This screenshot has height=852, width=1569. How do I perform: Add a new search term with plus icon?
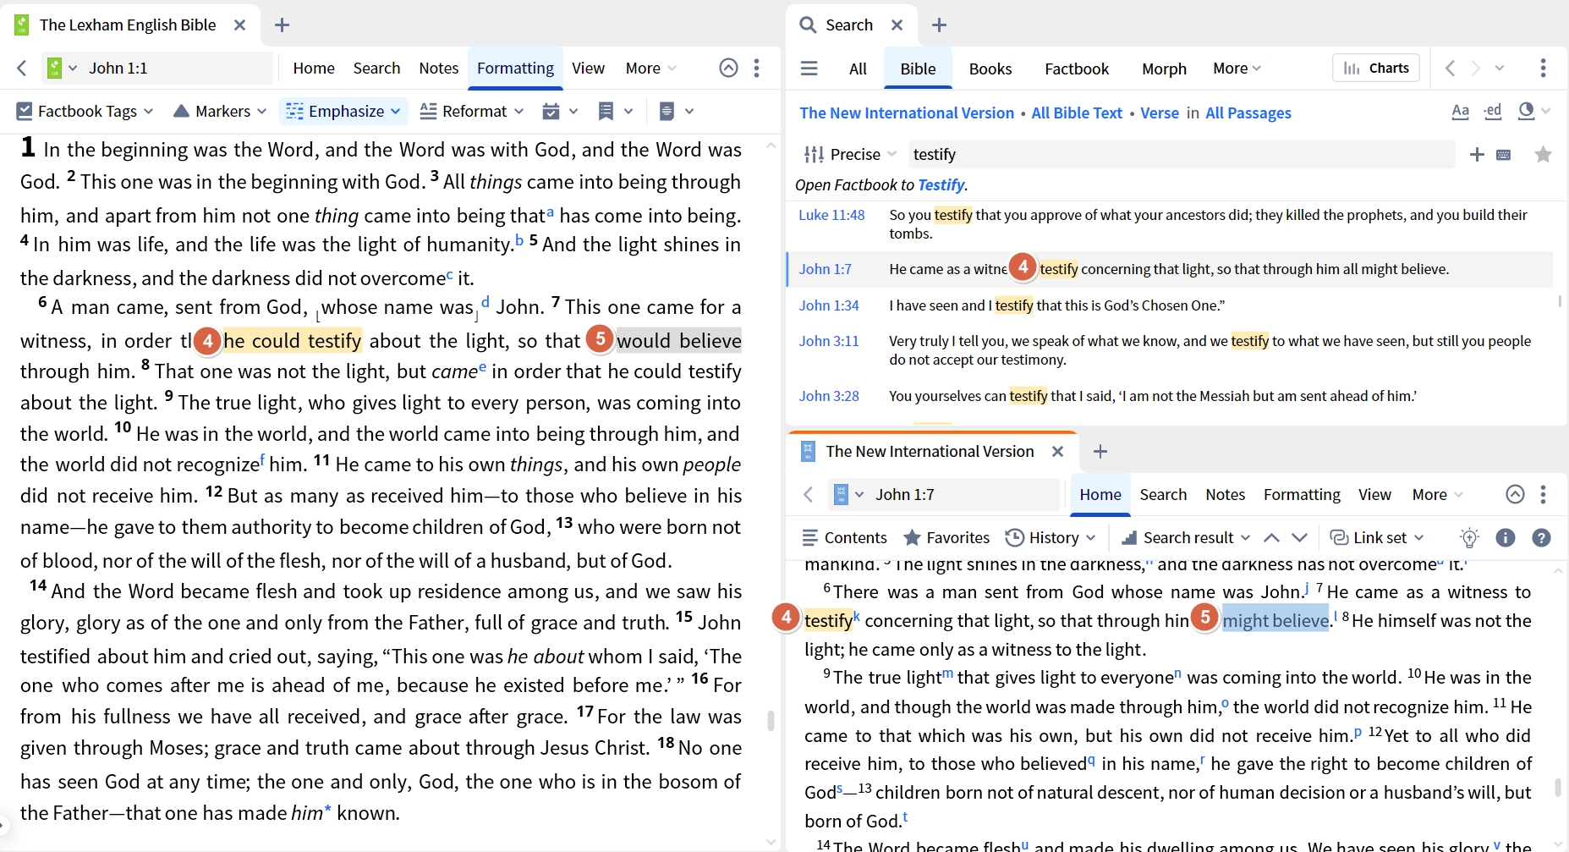[1477, 154]
